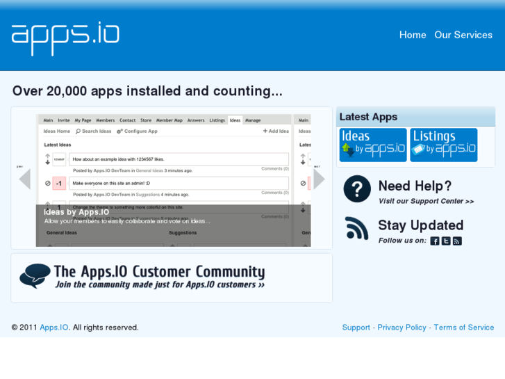Advance to the next slide arrow
This screenshot has width=505, height=379.
point(319,179)
